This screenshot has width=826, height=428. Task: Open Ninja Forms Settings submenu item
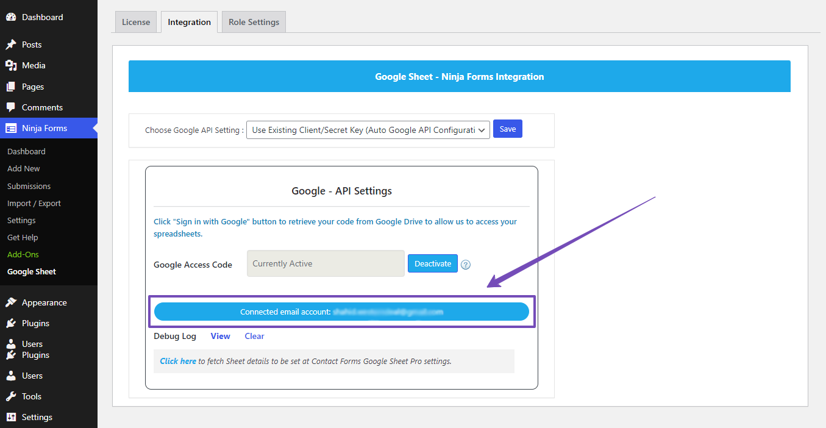click(x=21, y=220)
